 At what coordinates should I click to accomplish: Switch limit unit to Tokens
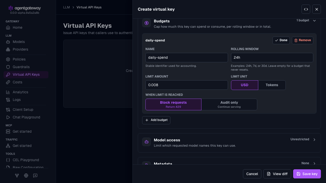click(x=272, y=85)
